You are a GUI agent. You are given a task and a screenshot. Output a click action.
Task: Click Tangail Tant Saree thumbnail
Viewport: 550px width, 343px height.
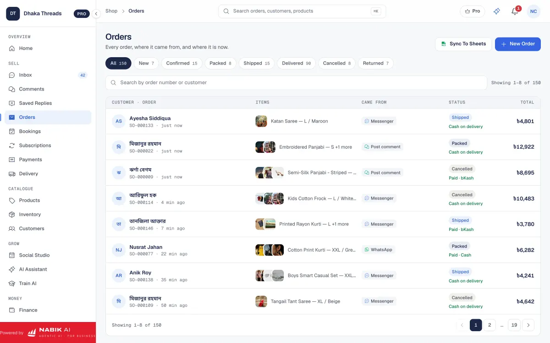[x=261, y=301]
